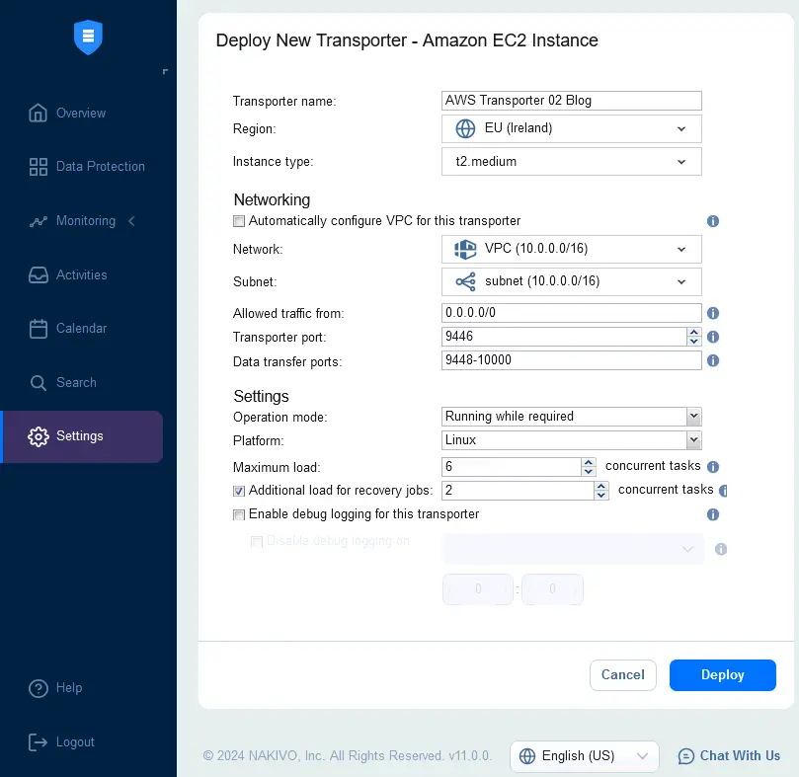Click info icon for Additional load for recovery jobs
The height and width of the screenshot is (777, 799).
tap(723, 491)
